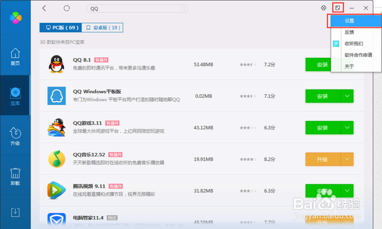Open the 卸载 uninstall section in sidebar
Viewport: 382px width, 229px height.
tap(15, 175)
